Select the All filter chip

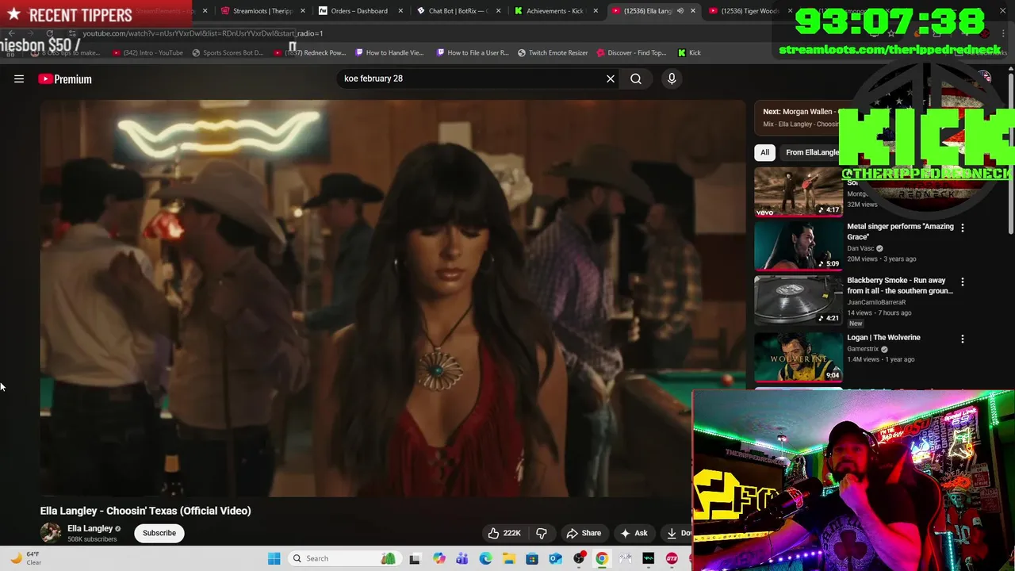[764, 152]
